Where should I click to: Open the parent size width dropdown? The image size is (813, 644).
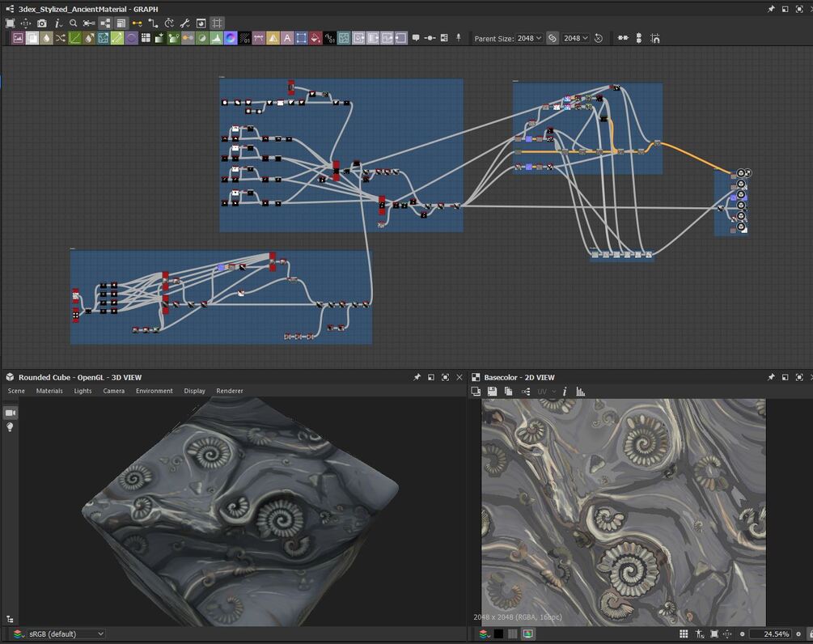(x=529, y=38)
